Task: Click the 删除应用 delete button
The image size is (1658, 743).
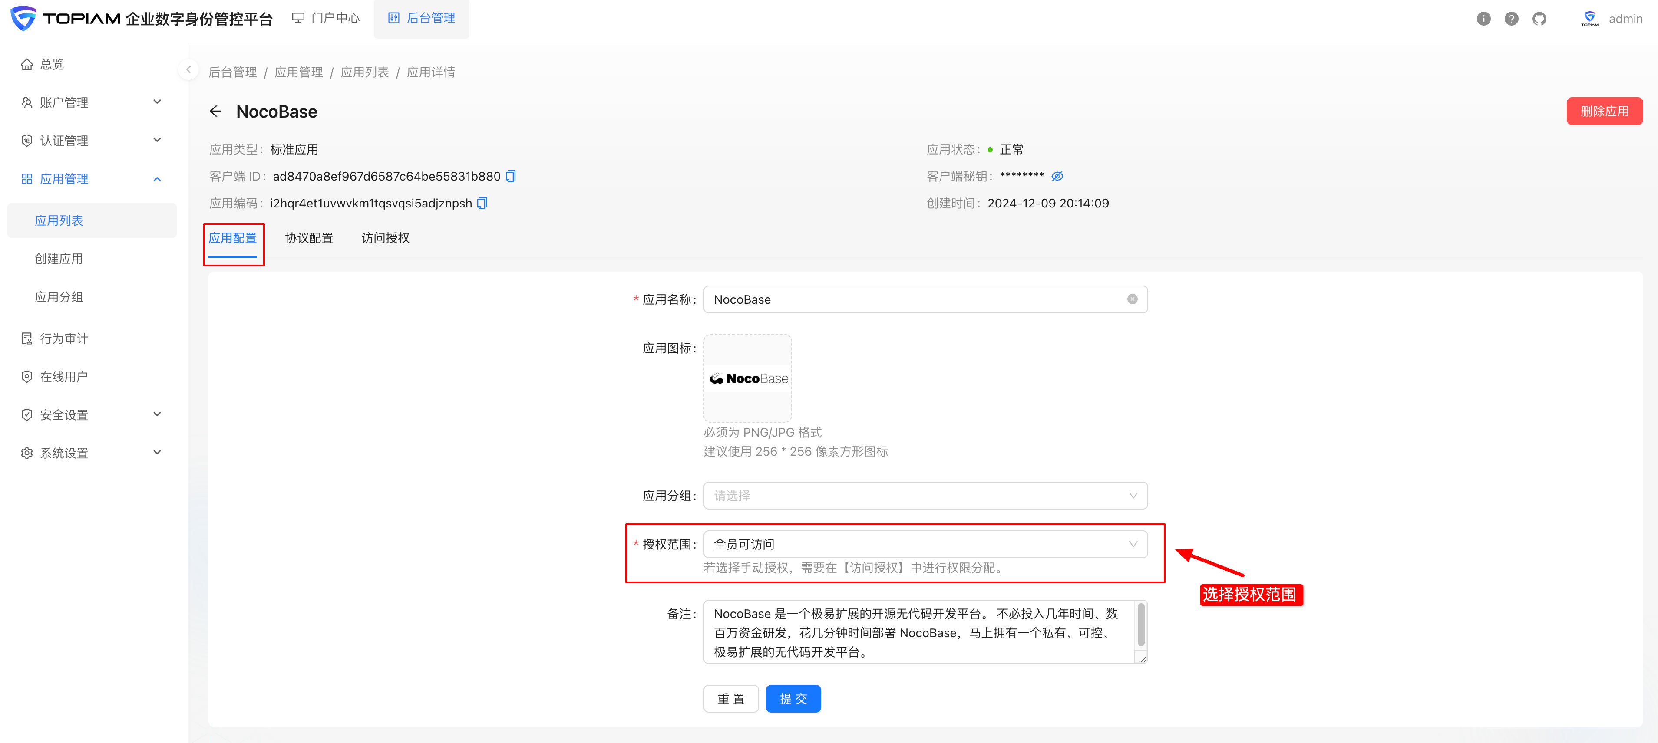Action: click(x=1605, y=111)
